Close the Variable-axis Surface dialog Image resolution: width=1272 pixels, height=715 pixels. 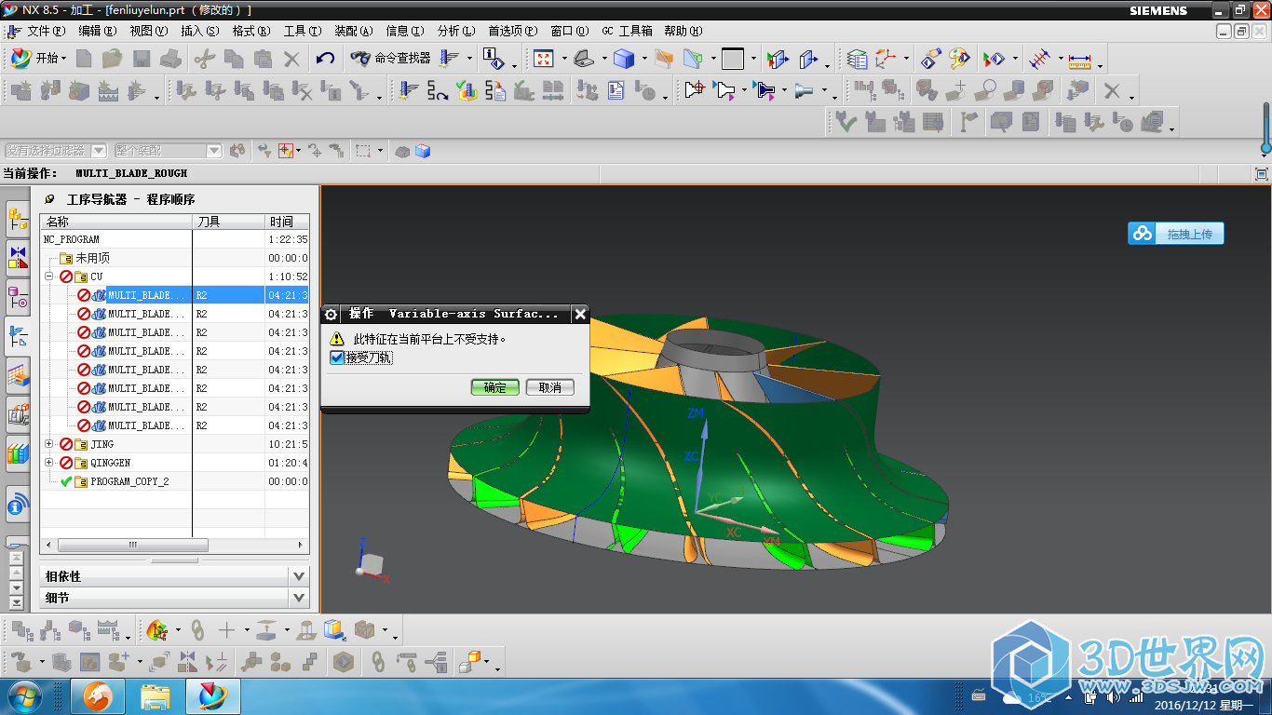579,315
